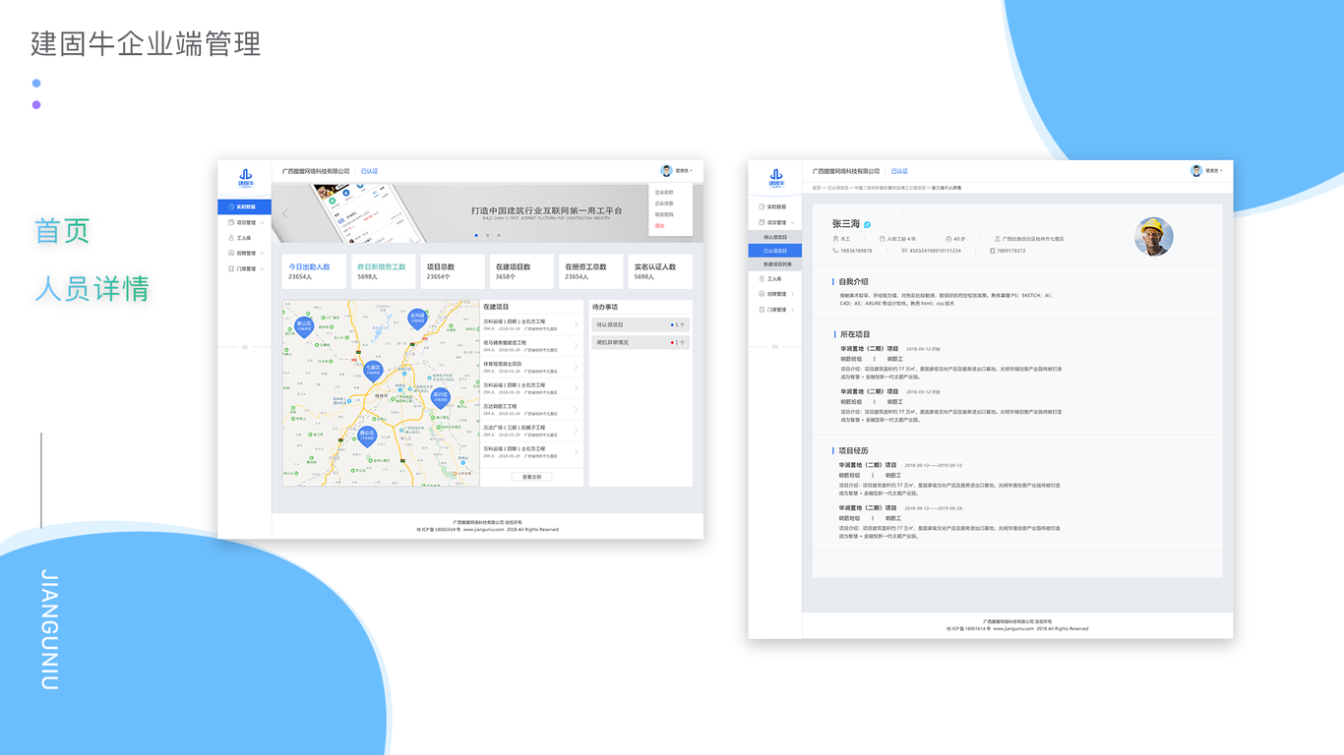
Task: Click the location icon beside 广西壮族自治区桂林市七星区
Action: tap(998, 239)
